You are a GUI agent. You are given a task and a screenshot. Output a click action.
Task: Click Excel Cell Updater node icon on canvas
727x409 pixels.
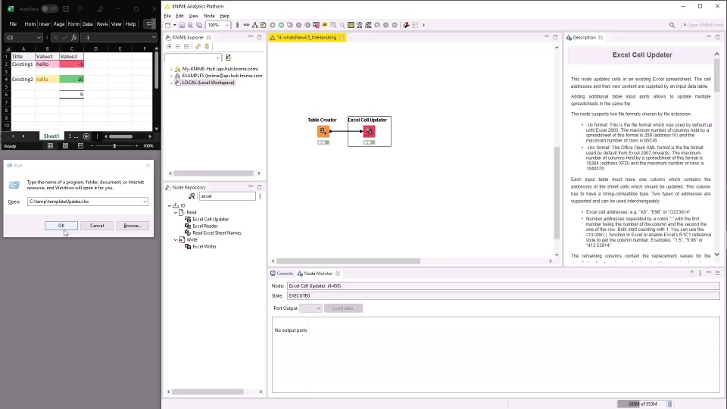(x=369, y=131)
